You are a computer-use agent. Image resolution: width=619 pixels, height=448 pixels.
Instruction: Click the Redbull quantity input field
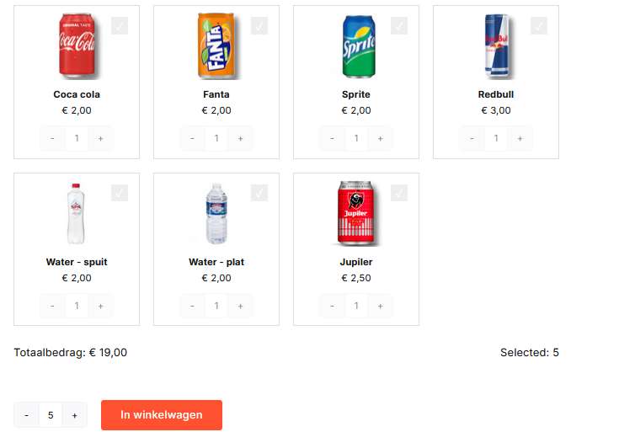click(x=496, y=138)
